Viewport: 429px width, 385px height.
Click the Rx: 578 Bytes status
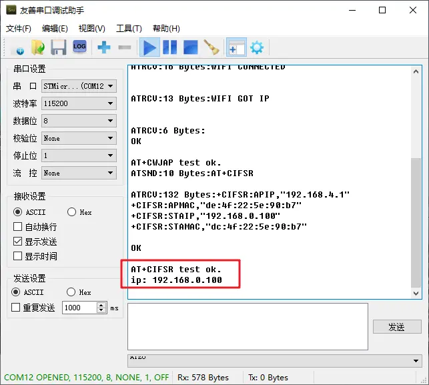203,378
